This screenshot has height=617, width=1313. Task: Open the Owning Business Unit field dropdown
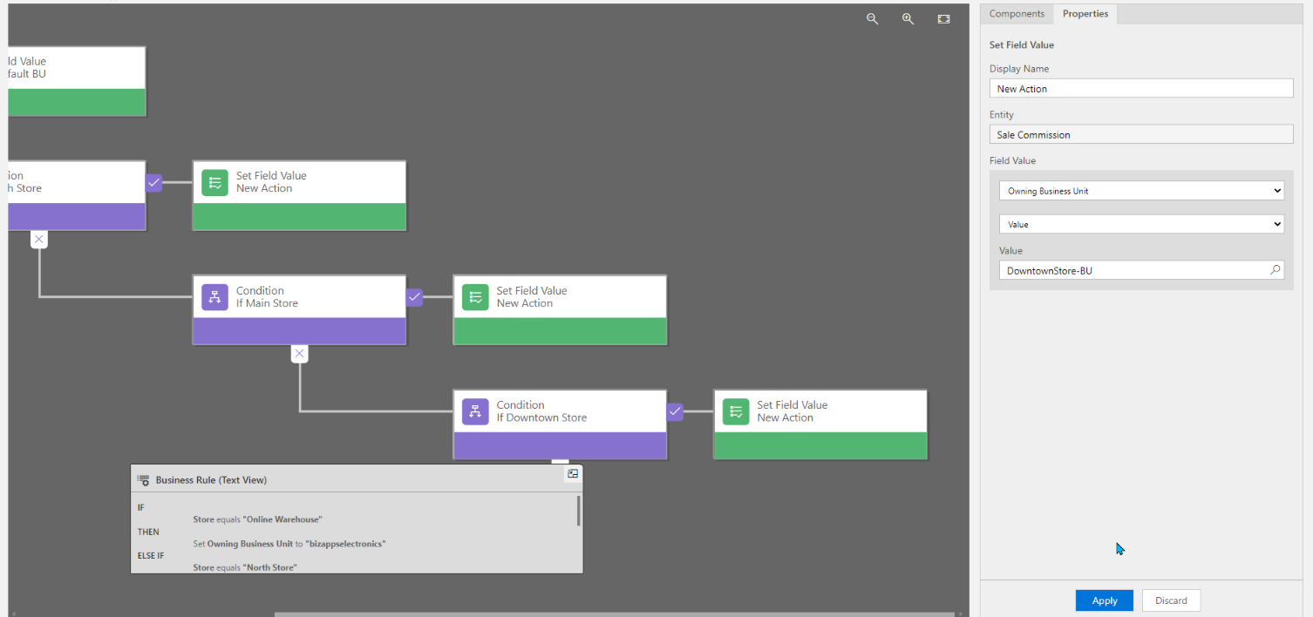[1140, 191]
